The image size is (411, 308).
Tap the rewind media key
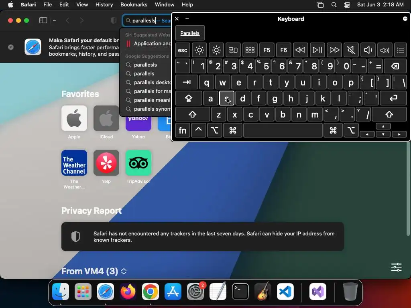(300, 50)
